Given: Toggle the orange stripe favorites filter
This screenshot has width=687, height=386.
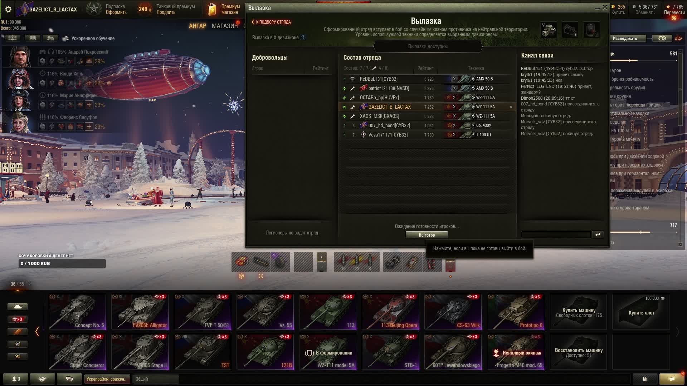Looking at the screenshot, I should tap(18, 332).
